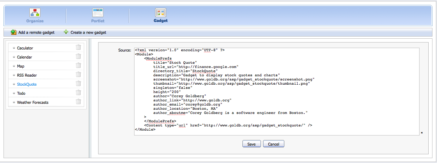Click the closing </Module> tag line

(145, 130)
